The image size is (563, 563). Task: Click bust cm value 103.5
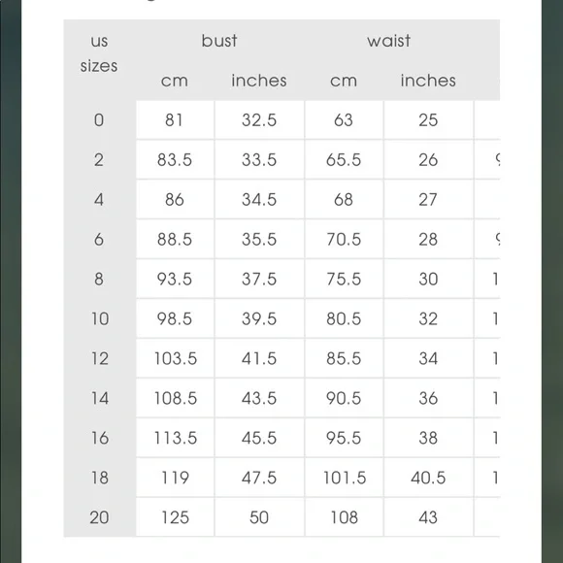[x=176, y=358]
